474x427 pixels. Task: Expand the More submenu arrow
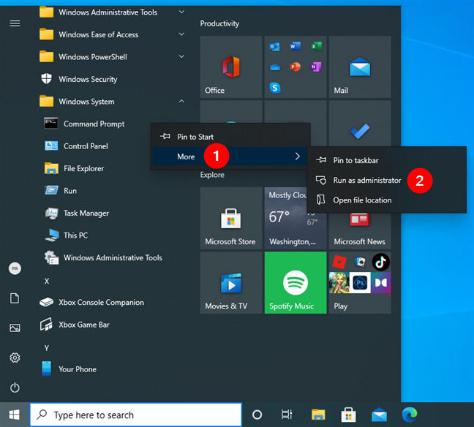point(298,156)
